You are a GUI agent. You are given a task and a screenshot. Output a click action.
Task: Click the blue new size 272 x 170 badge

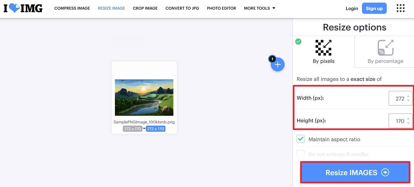tap(156, 129)
